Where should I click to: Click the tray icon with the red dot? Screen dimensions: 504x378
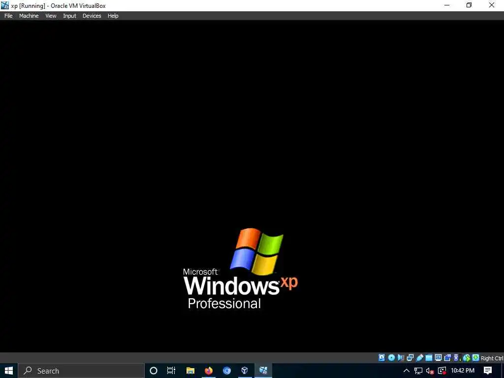(442, 371)
